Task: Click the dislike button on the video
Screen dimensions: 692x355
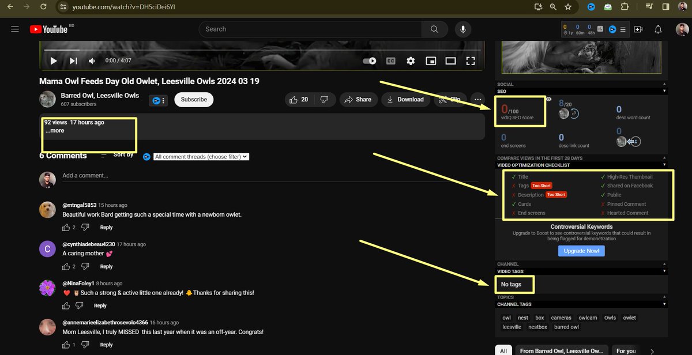Action: pos(324,99)
